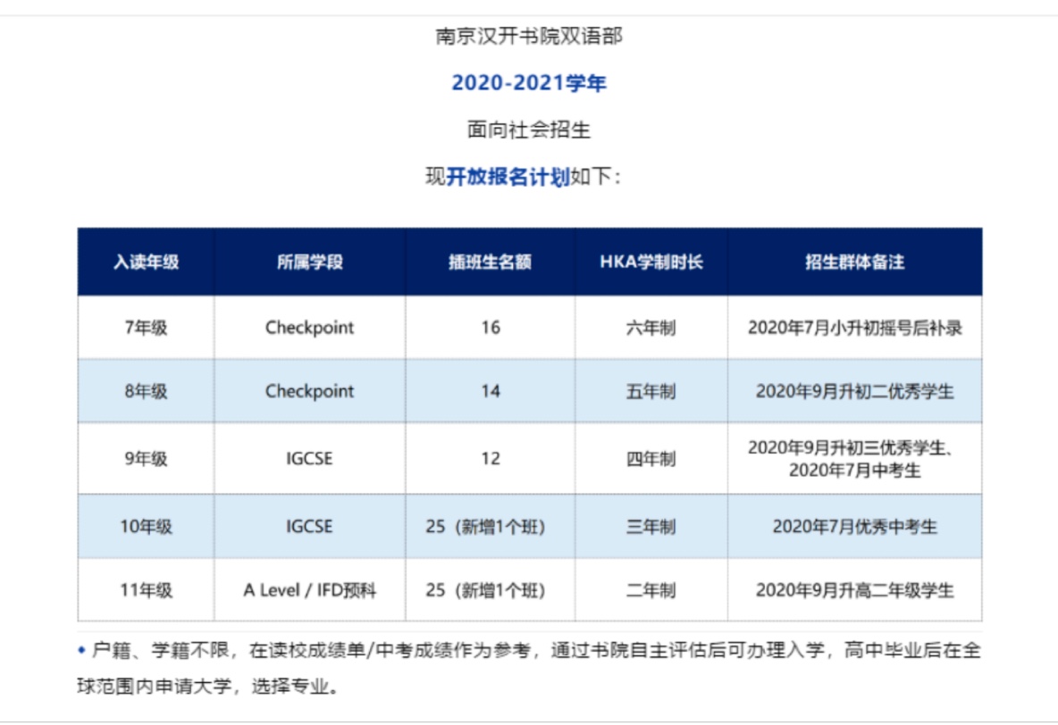Select the 9年级 cell

(146, 459)
